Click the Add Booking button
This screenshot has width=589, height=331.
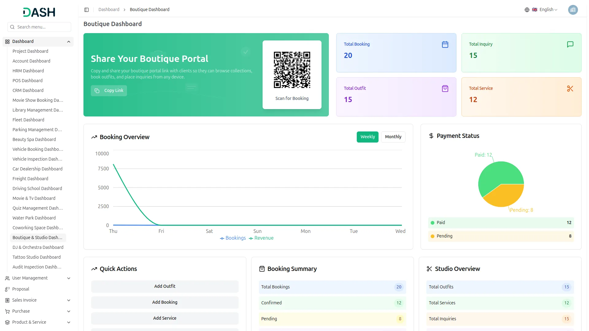tap(165, 302)
